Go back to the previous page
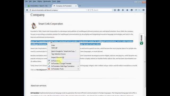The image size is (170, 96). (x=27, y=10)
